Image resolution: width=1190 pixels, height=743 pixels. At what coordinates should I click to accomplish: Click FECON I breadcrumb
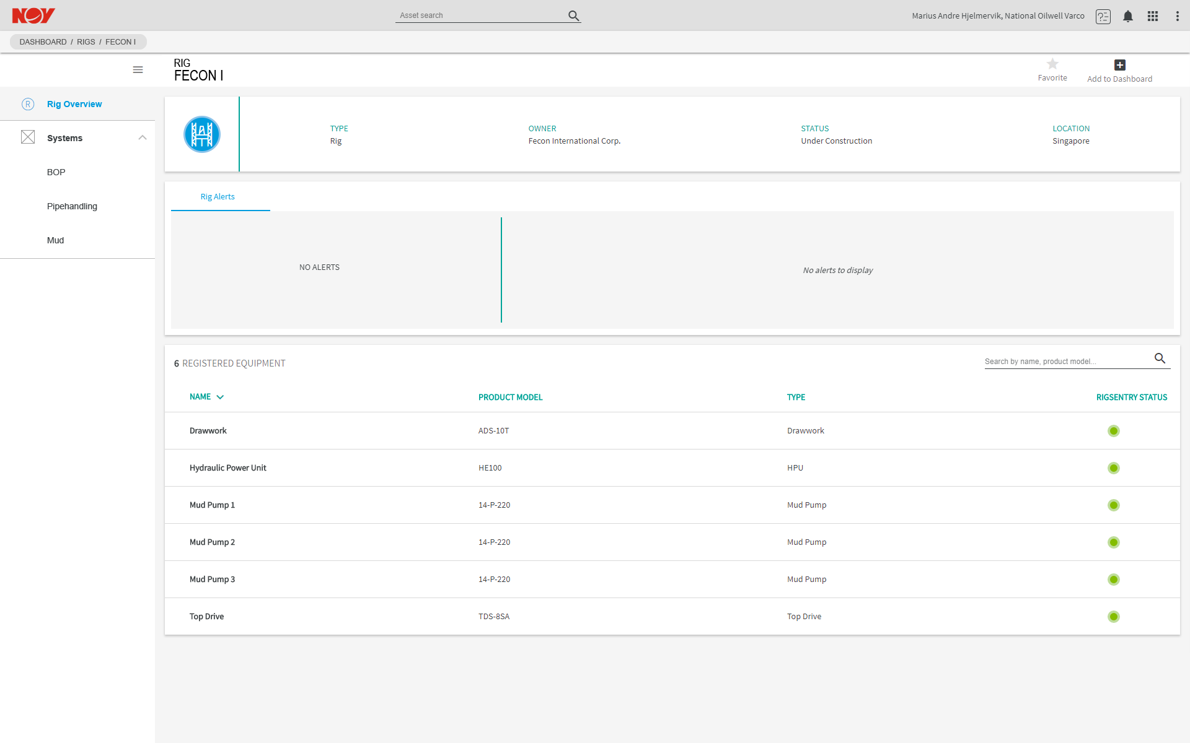click(x=120, y=42)
